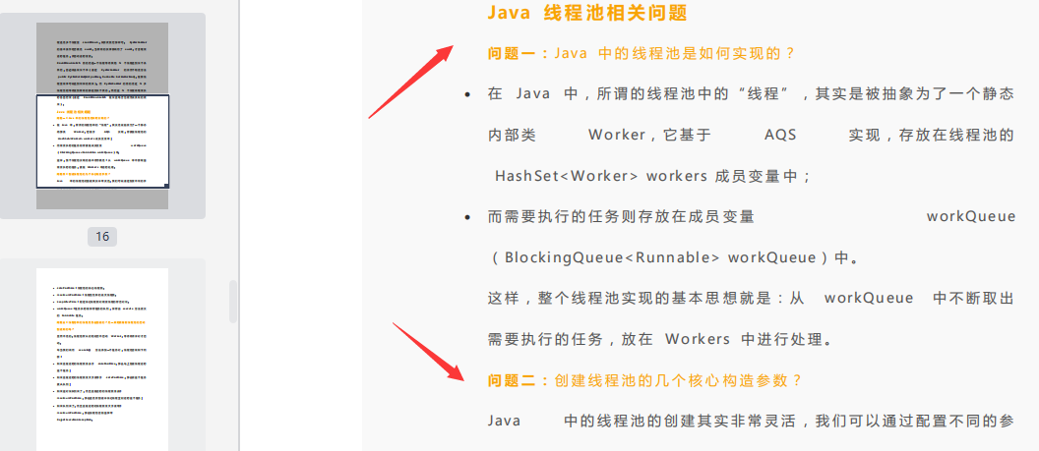The image size is (1039, 451).
Task: Click the line starting "而需要执行的任务则存放在成员变量"
Action: (x=752, y=217)
